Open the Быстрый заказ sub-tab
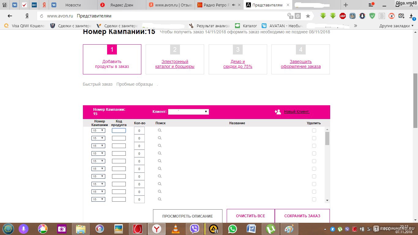This screenshot has height=235, width=418. pyautogui.click(x=98, y=84)
